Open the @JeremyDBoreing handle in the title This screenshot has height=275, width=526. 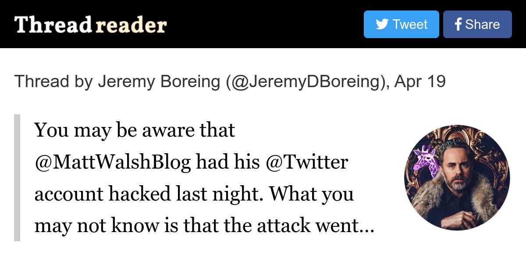[x=308, y=81]
